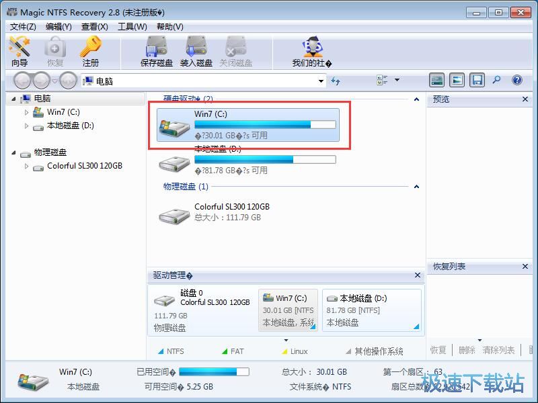Open the 注册 register key icon
Screen dimensions: 538x403
[90, 52]
